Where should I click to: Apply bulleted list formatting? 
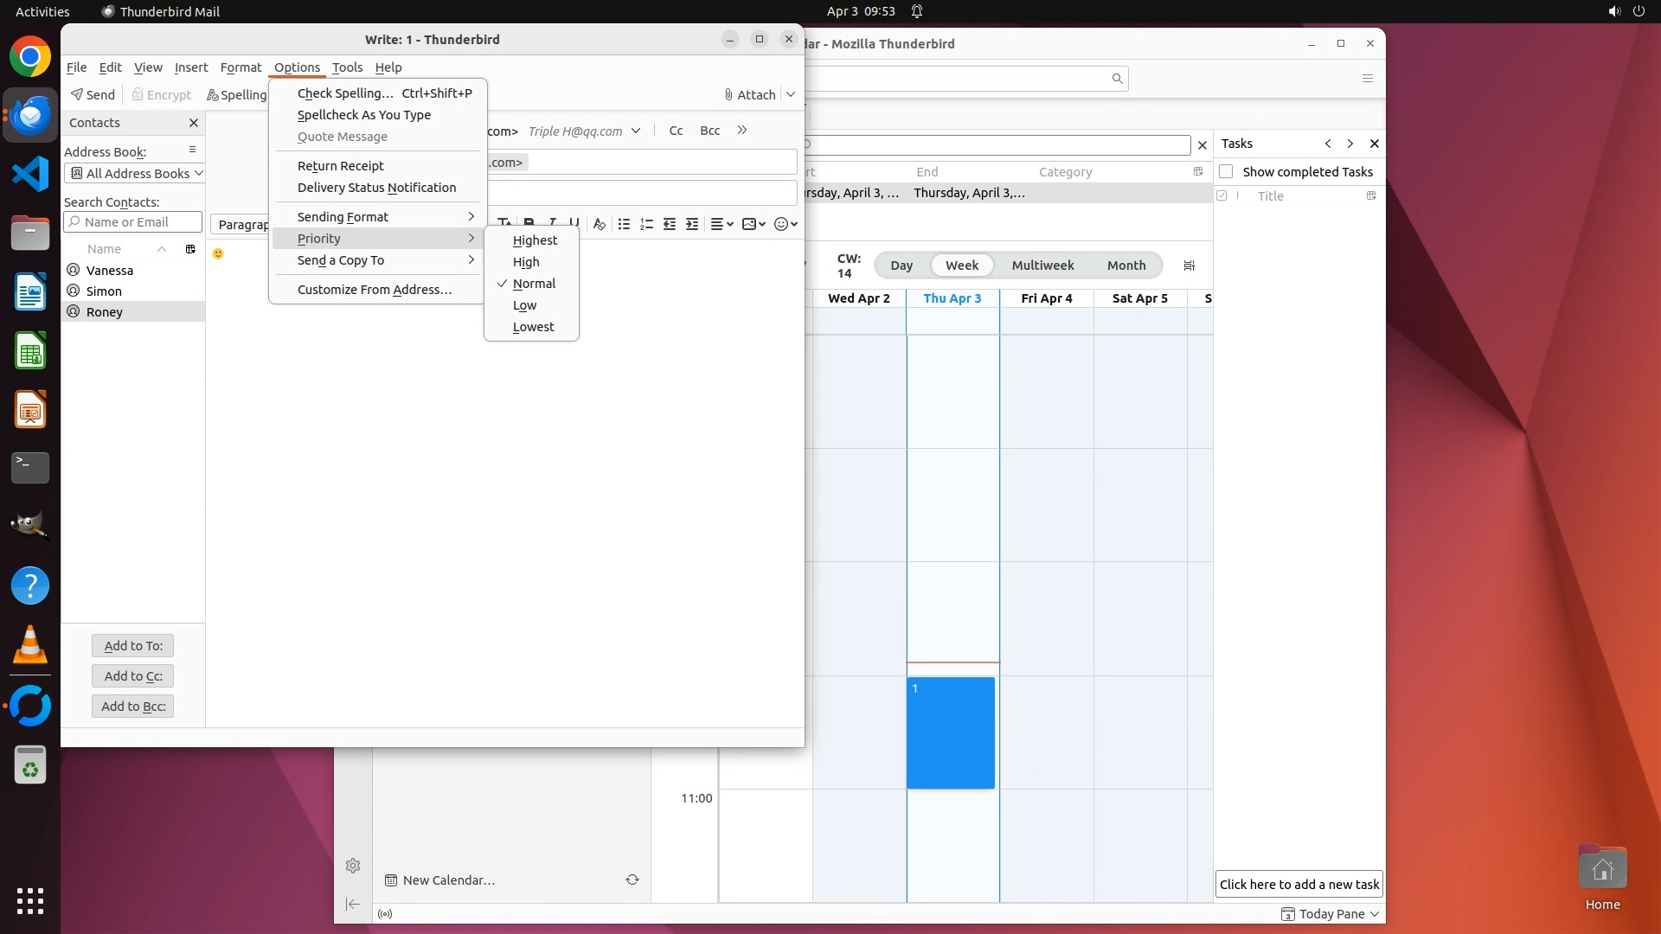(624, 224)
